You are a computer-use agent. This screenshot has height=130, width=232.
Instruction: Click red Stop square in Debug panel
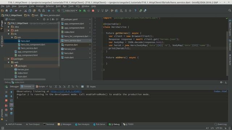click(x=6, y=100)
